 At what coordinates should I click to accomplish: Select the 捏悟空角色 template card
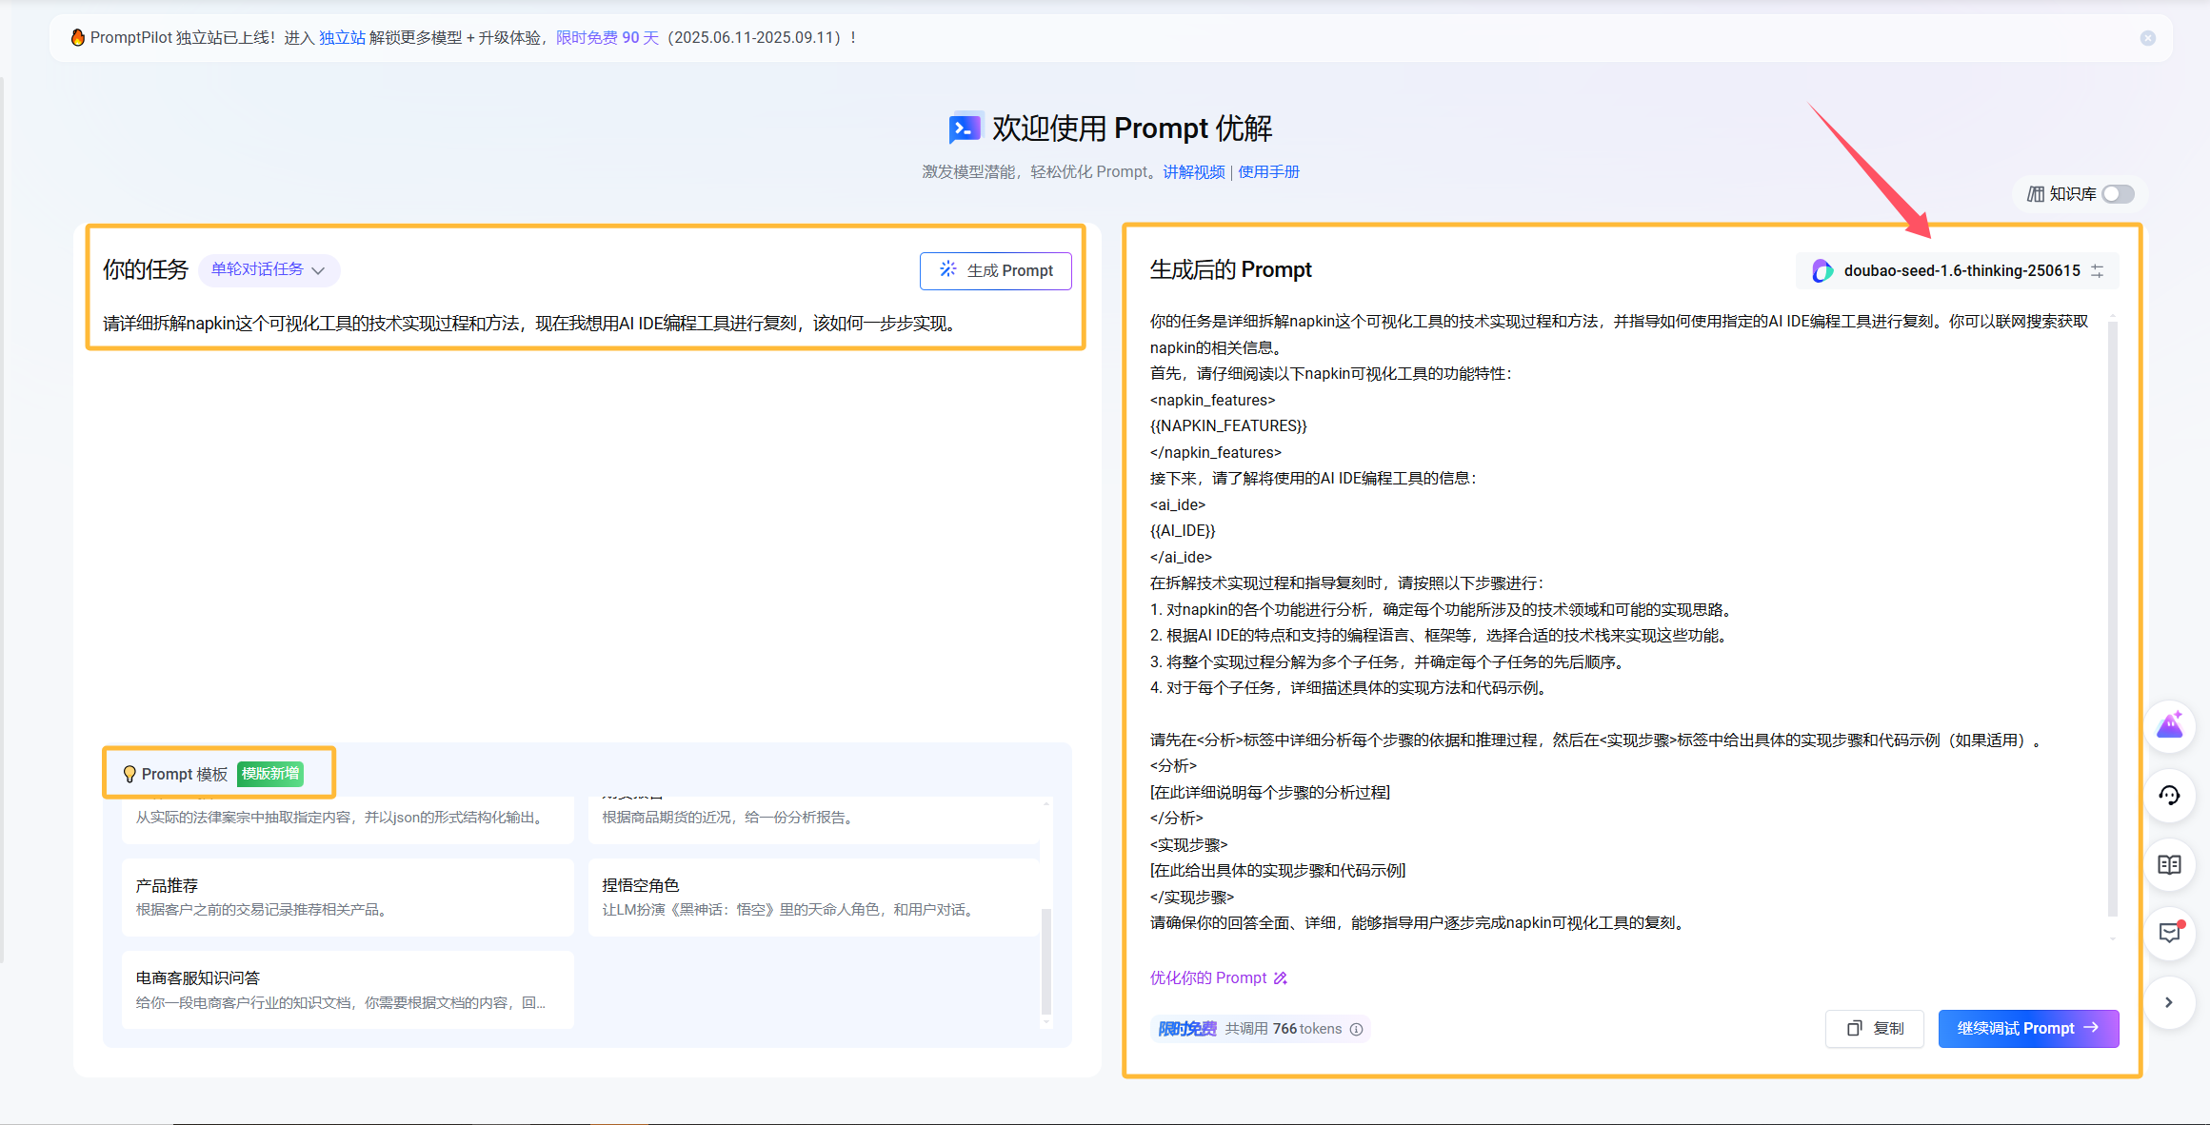(x=812, y=897)
